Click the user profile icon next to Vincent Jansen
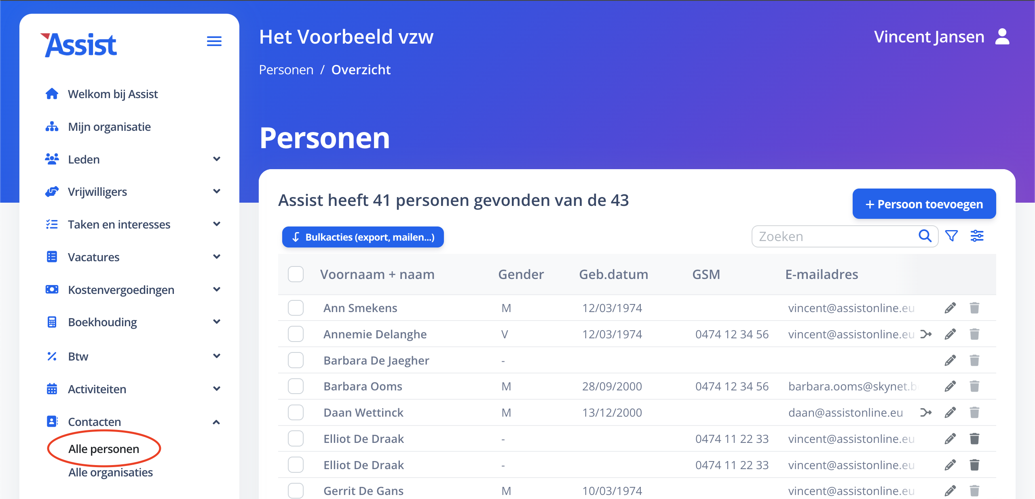 [1002, 37]
